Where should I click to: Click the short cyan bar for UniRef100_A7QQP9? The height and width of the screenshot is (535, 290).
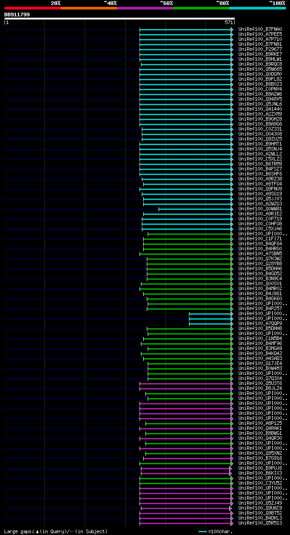[x=211, y=324]
